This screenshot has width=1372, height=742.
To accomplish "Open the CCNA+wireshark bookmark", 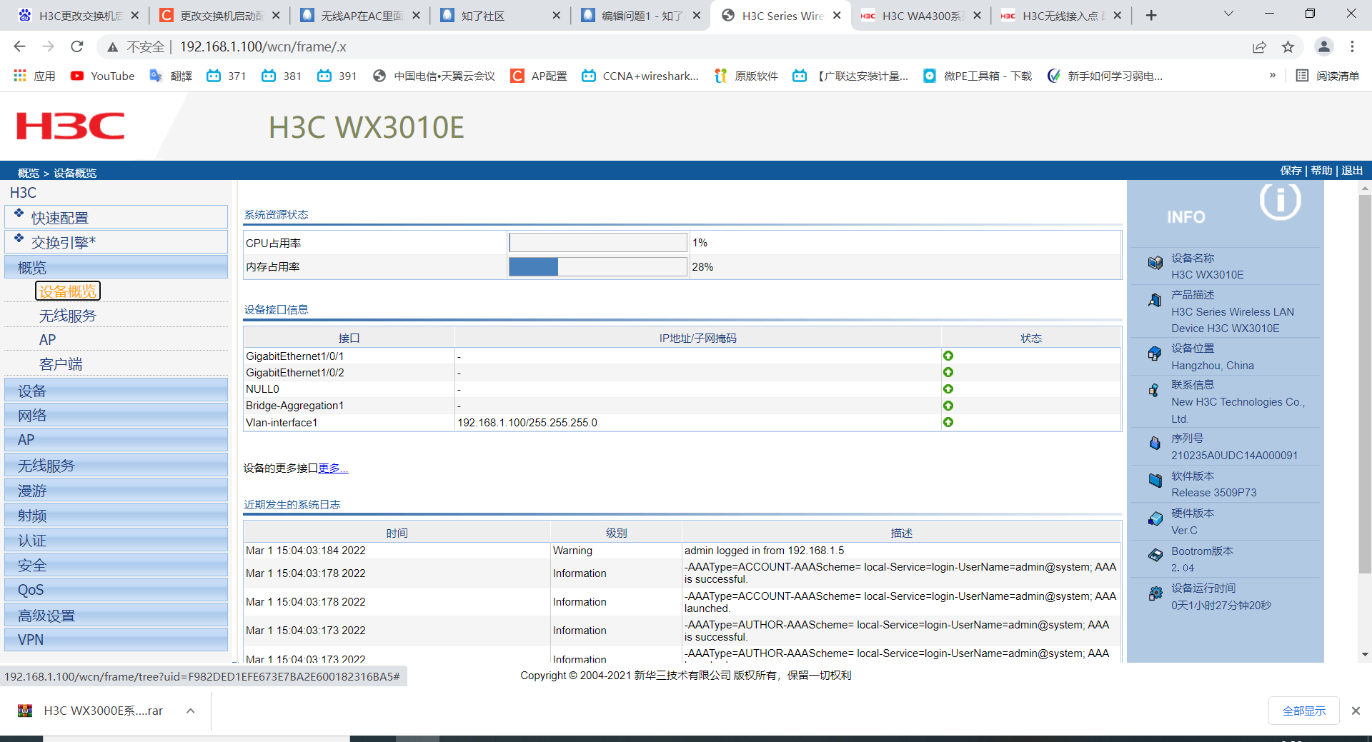I will tap(640, 76).
